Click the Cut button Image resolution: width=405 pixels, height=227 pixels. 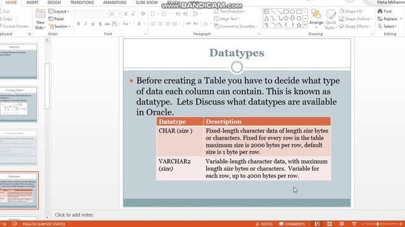pos(5,11)
